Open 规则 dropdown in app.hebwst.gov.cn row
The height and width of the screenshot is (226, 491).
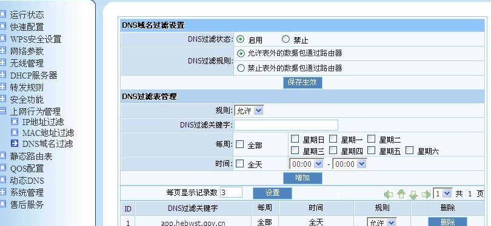pyautogui.click(x=382, y=222)
